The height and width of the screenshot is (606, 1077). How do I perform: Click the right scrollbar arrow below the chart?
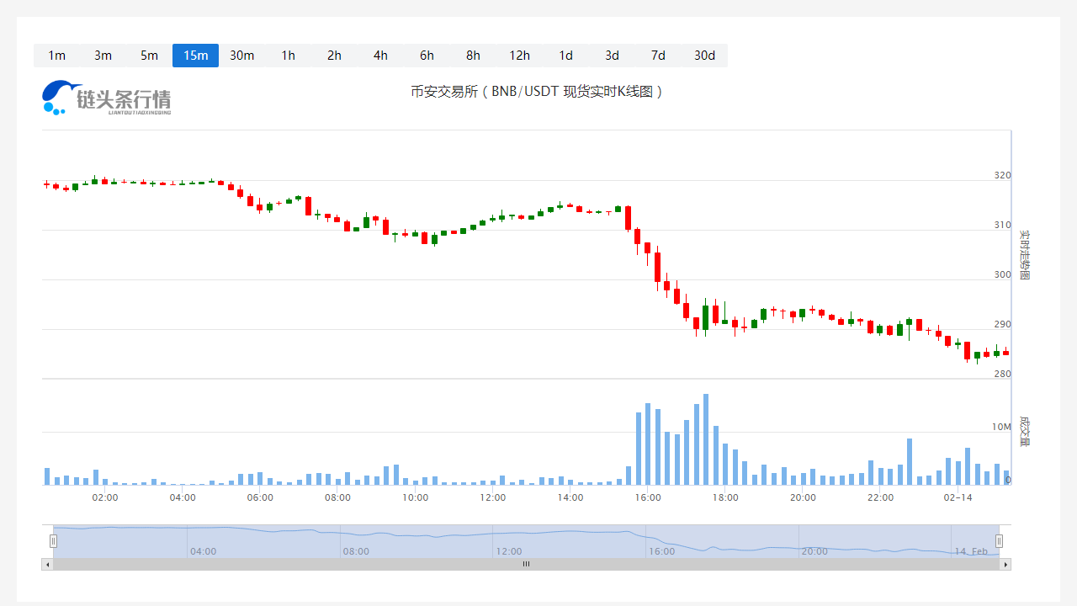pyautogui.click(x=1005, y=565)
